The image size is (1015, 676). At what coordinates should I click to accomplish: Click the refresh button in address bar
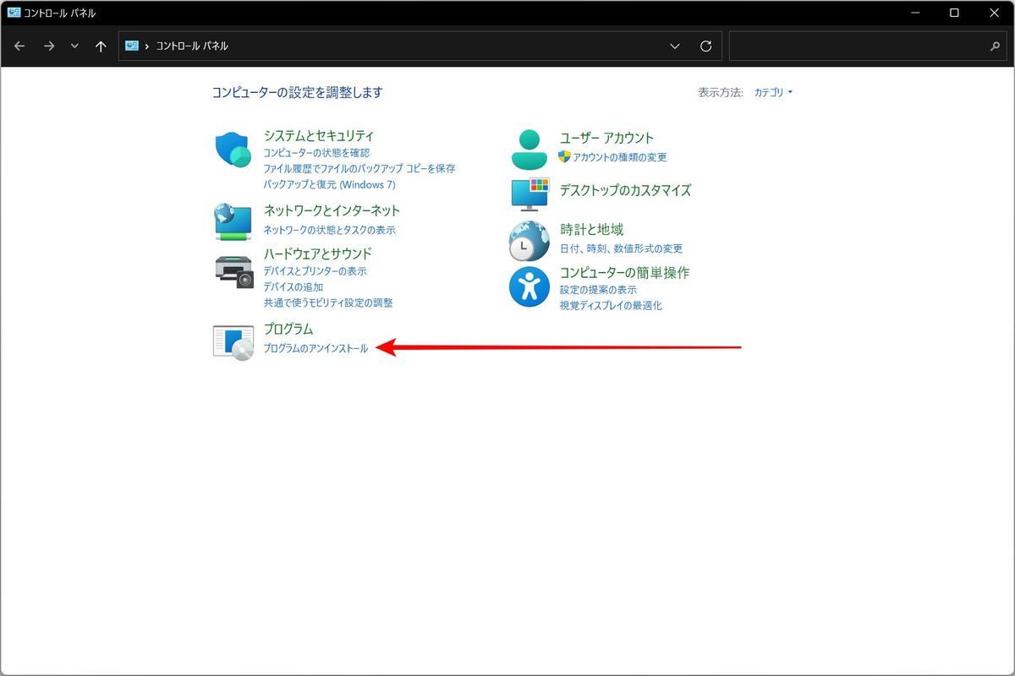(705, 46)
